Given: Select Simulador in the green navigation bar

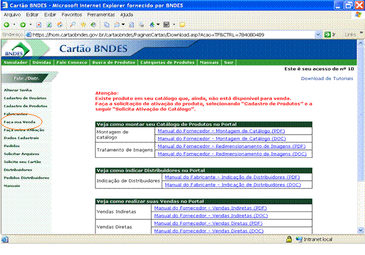Looking at the screenshot, I should pos(16,63).
